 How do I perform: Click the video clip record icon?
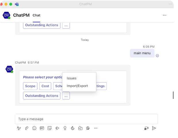[146, 128]
